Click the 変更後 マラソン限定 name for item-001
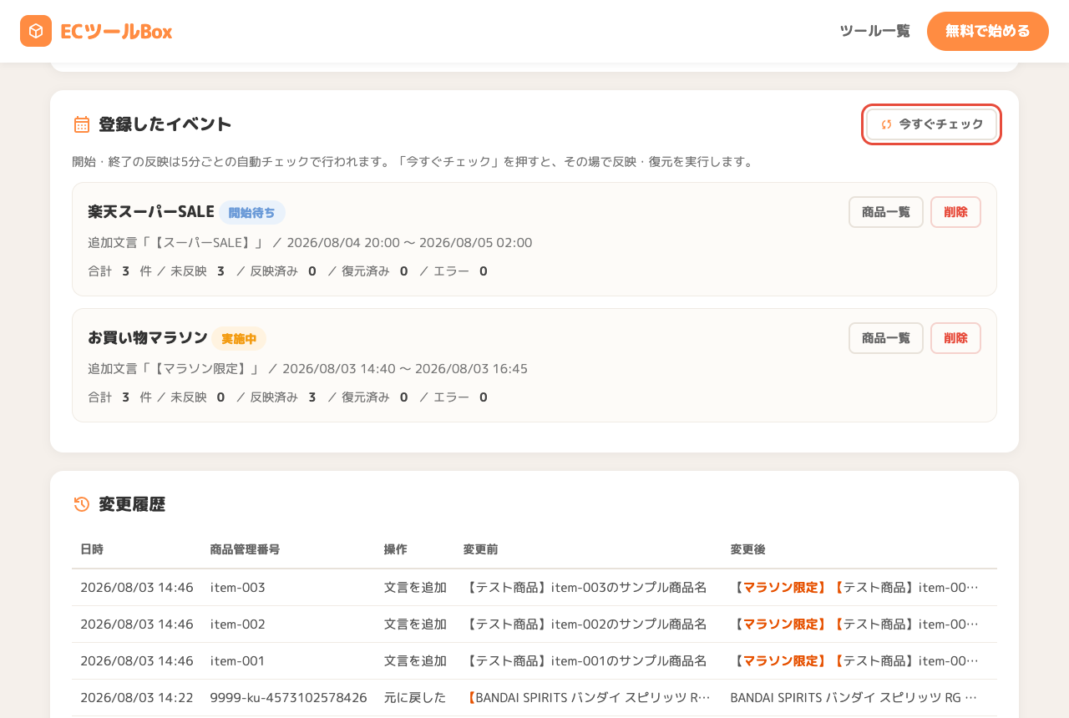 click(854, 661)
